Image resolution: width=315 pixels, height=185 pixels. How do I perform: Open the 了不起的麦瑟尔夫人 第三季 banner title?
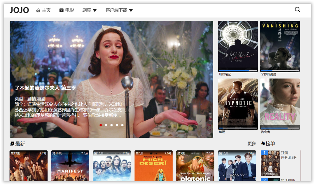click(45, 88)
